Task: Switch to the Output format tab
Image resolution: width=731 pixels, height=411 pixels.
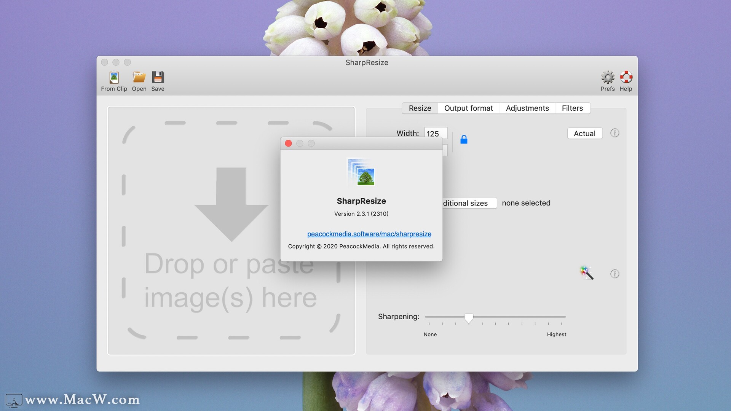Action: 468,108
